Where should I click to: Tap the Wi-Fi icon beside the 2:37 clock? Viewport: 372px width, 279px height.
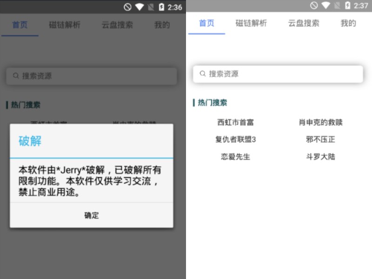(325, 6)
